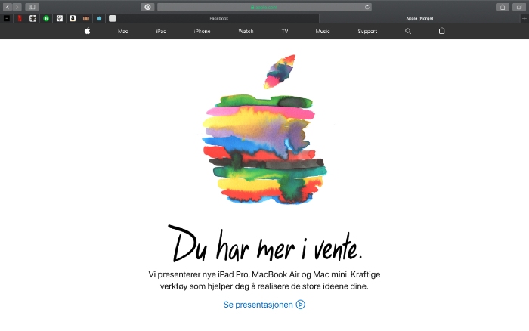The image size is (529, 331).
Task: Open the green circle pinned tab
Action: pyautogui.click(x=46, y=19)
